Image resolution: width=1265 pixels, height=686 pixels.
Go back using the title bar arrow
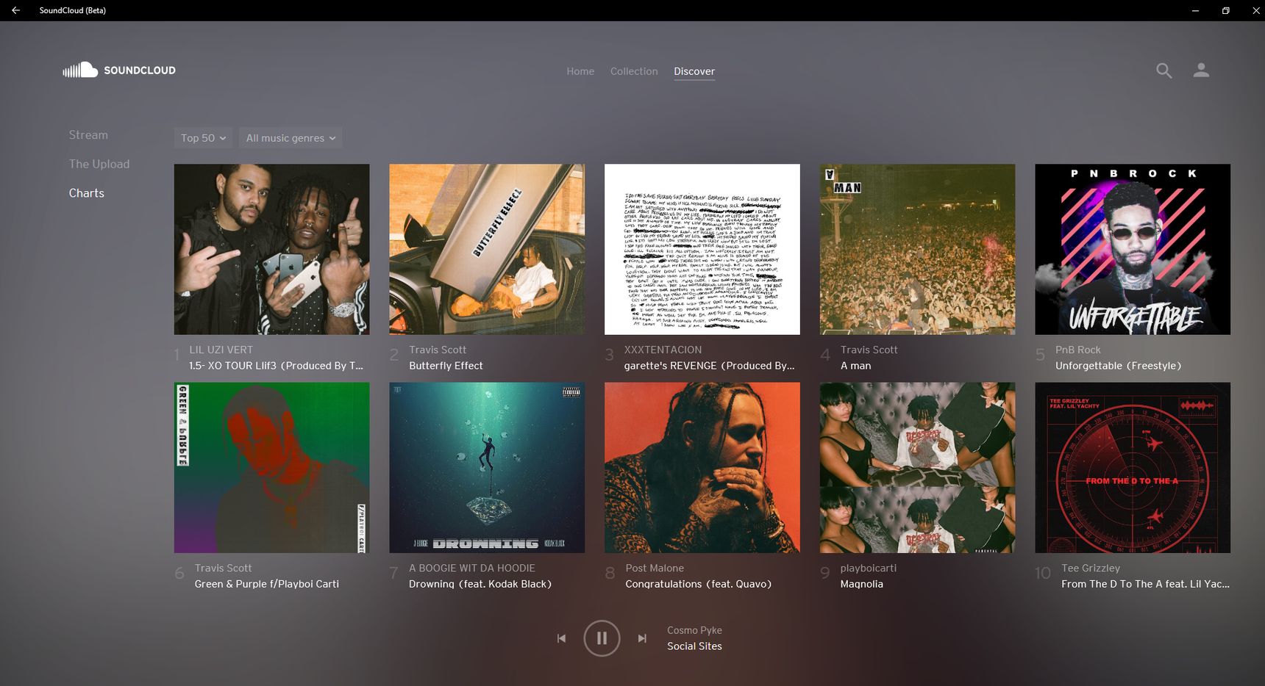coord(15,10)
